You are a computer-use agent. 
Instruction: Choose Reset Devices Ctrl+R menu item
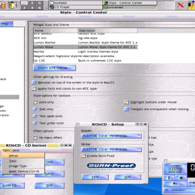point(23,171)
